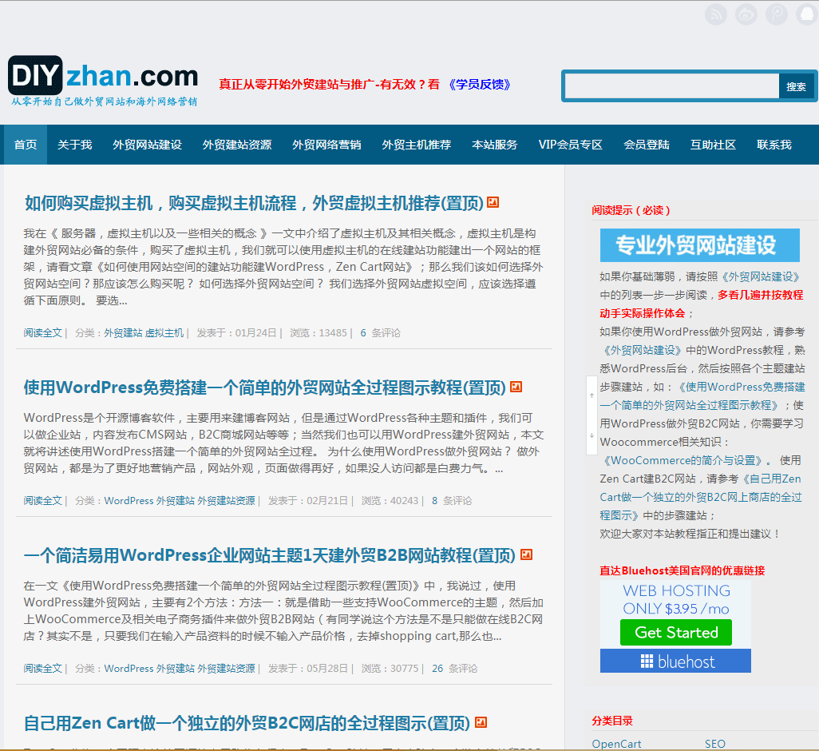Click image icon beside 一个简洁易用WordPress title

pyautogui.click(x=526, y=554)
